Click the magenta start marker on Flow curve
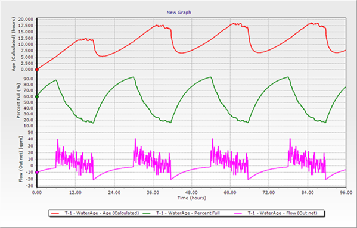The image size is (357, 228). coord(37,172)
